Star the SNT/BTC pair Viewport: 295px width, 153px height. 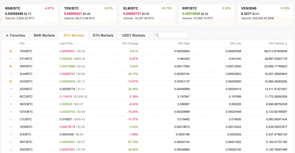pos(11,142)
